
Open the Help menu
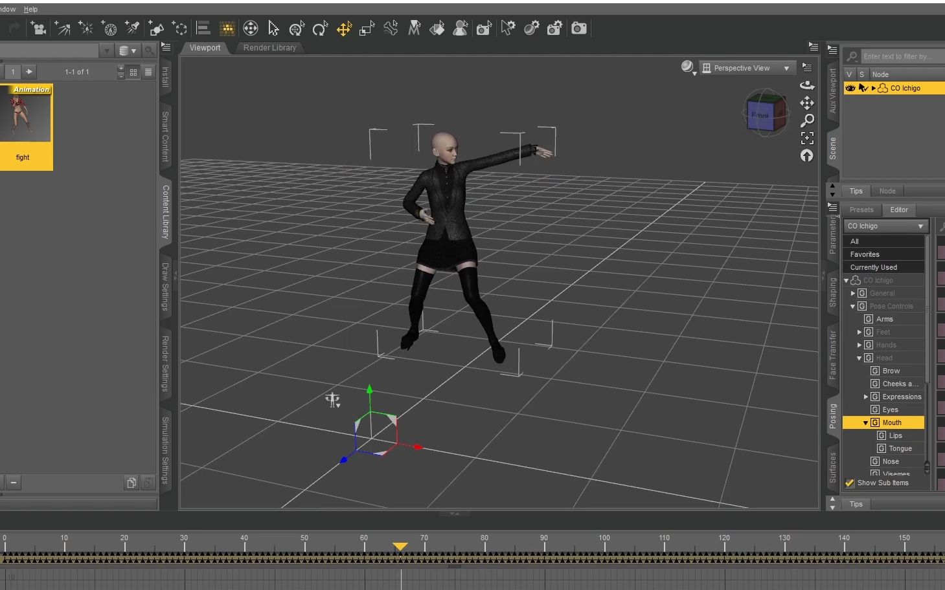pyautogui.click(x=30, y=9)
